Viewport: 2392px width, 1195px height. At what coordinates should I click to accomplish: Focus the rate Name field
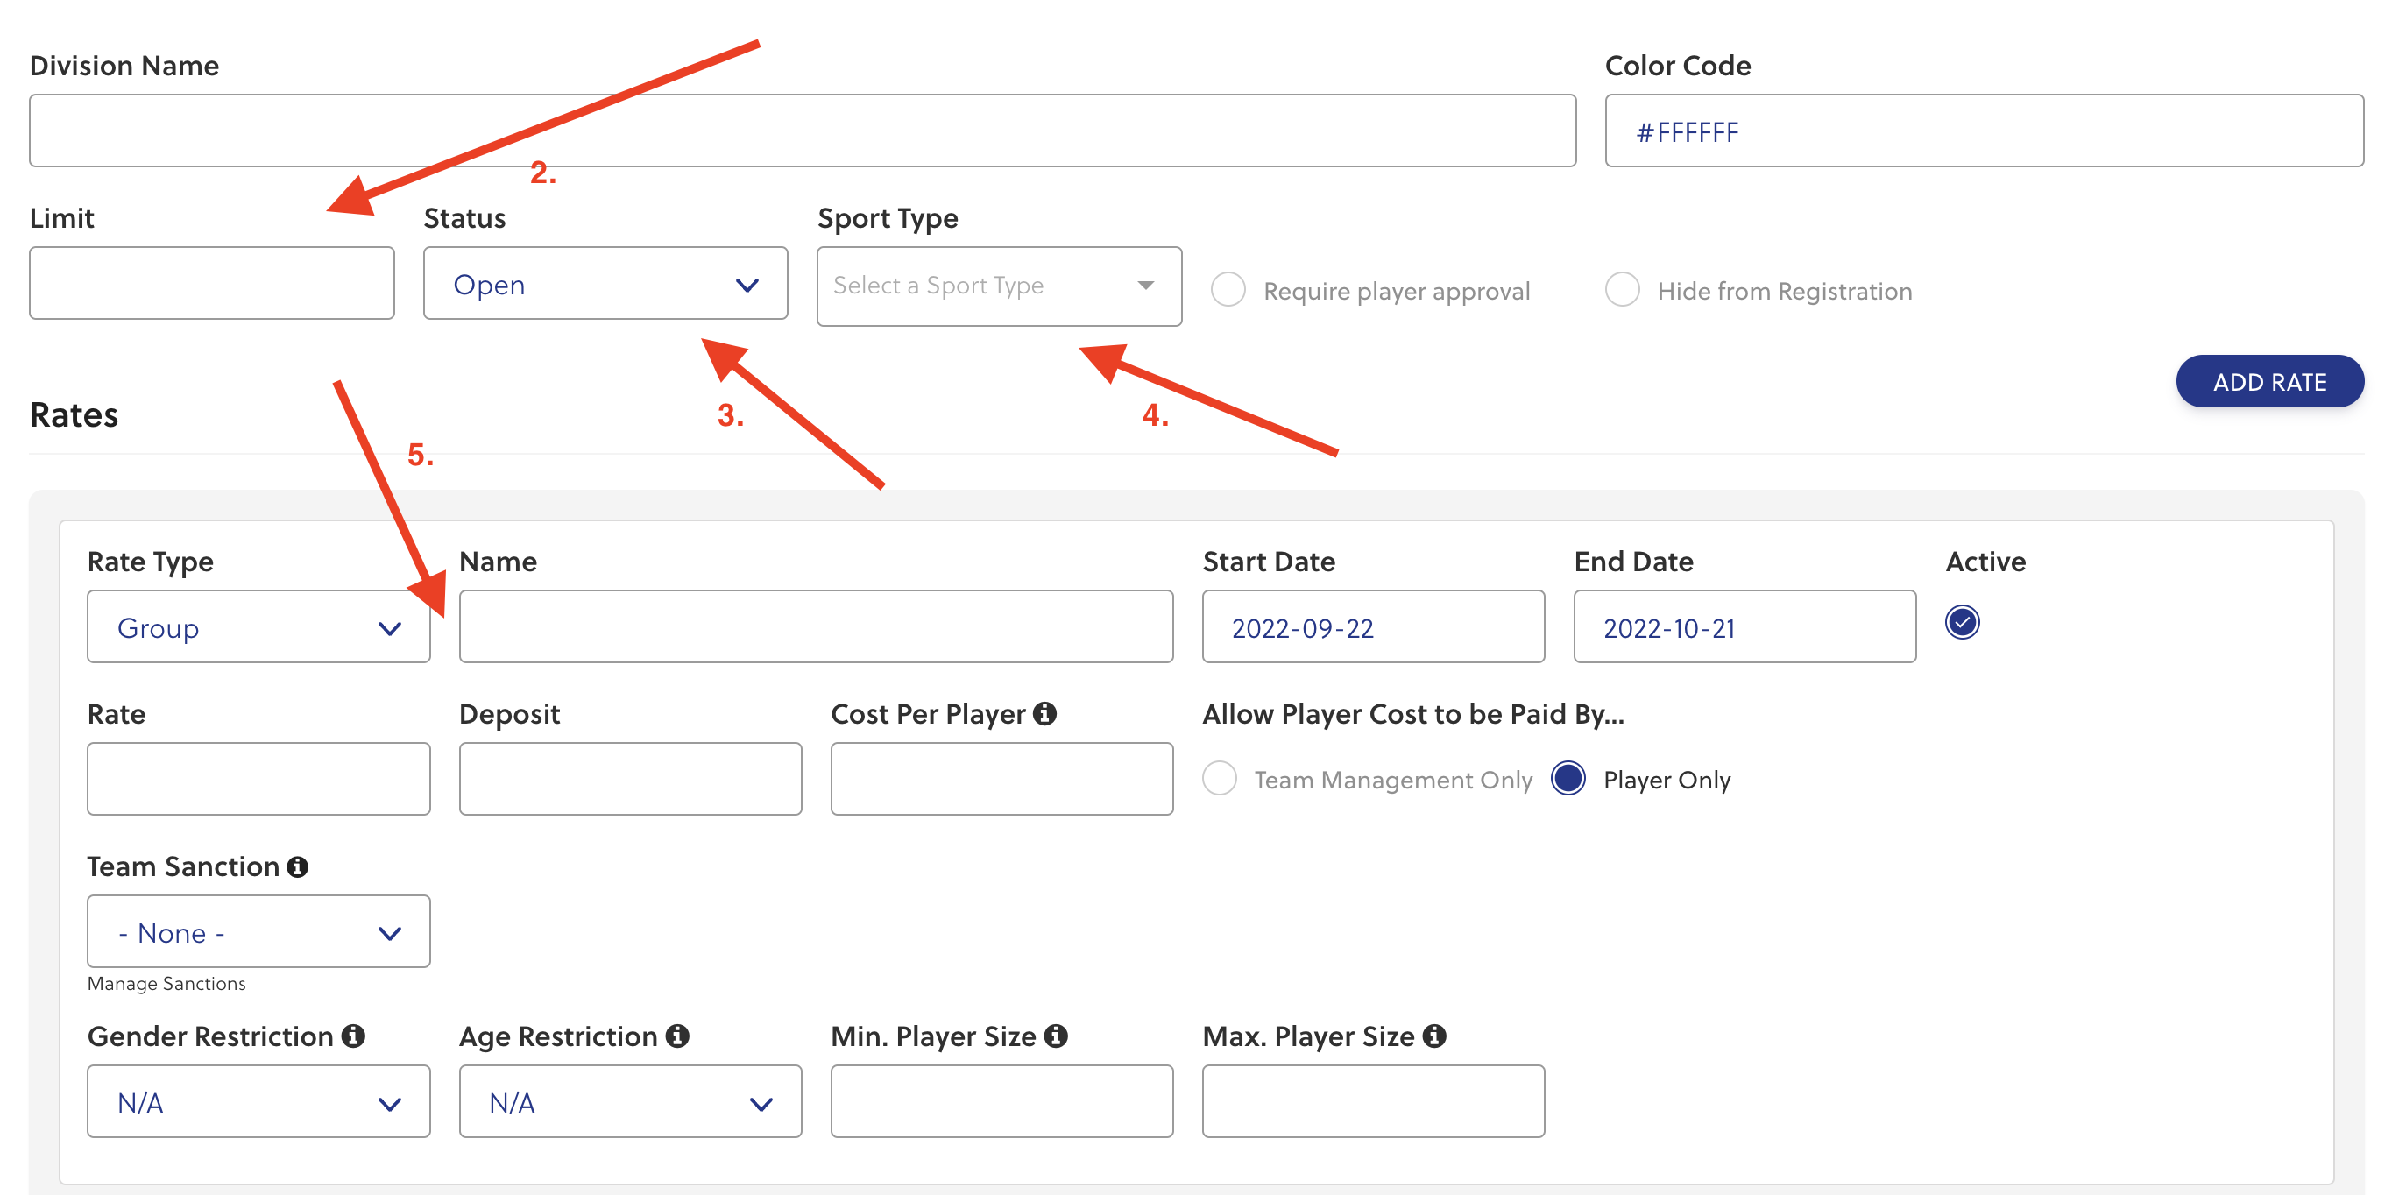click(817, 626)
